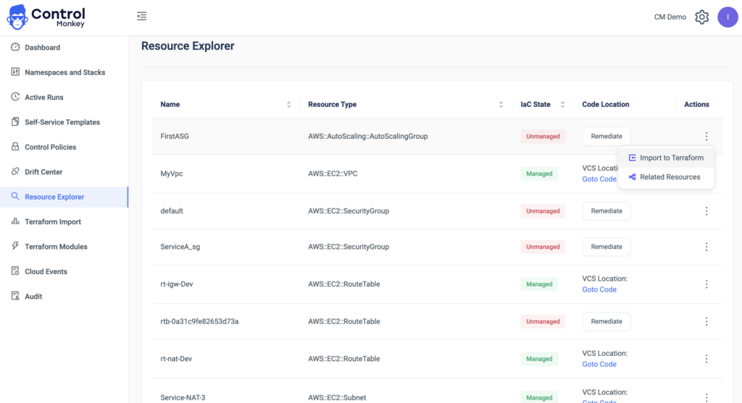Click the Service-NAT-3 name cell

(183, 397)
